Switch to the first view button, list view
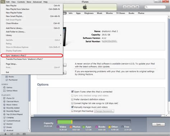Viewport: 170px width, 136px height. click(x=124, y=7)
